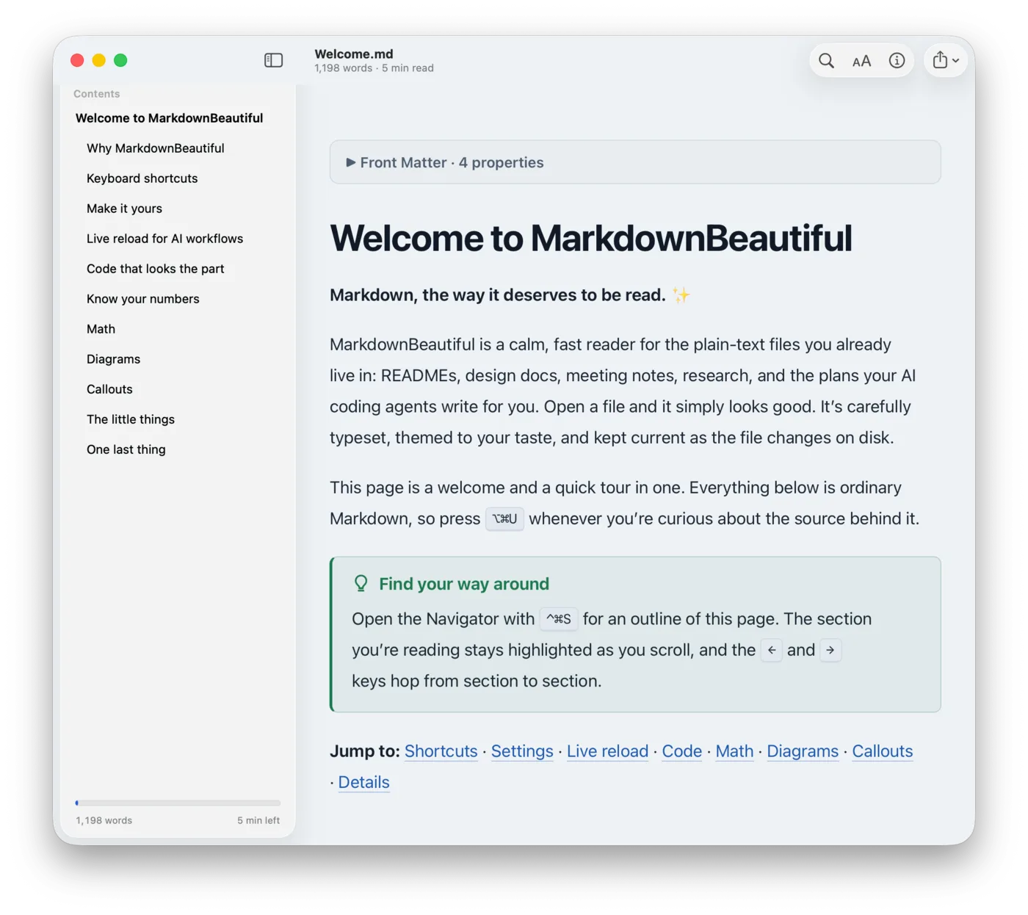Viewport: 1028px width, 915px height.
Task: Select the 'Callouts' sidebar entry
Action: tap(109, 389)
